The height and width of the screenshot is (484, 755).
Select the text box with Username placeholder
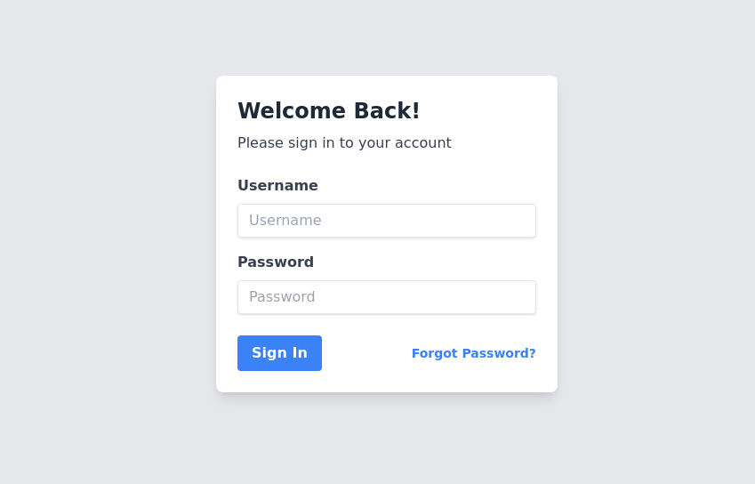(x=386, y=221)
